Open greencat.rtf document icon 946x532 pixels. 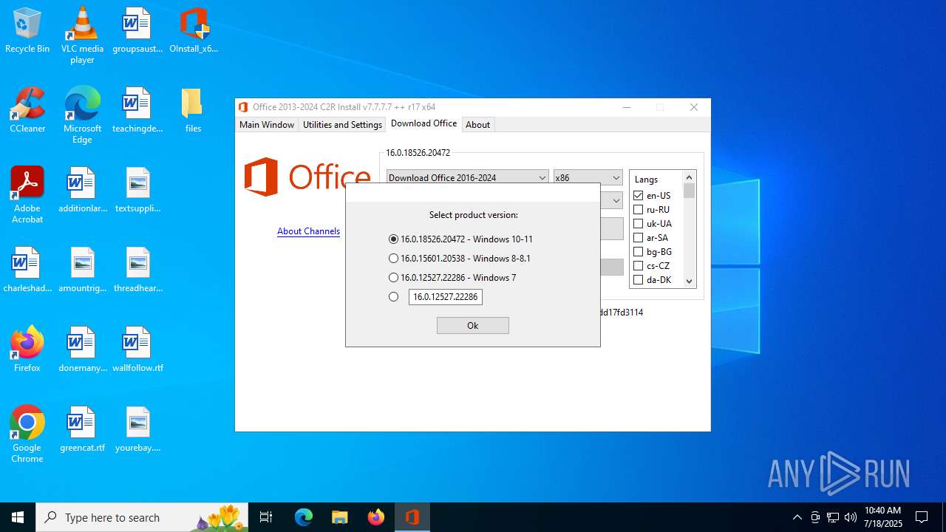(82, 429)
